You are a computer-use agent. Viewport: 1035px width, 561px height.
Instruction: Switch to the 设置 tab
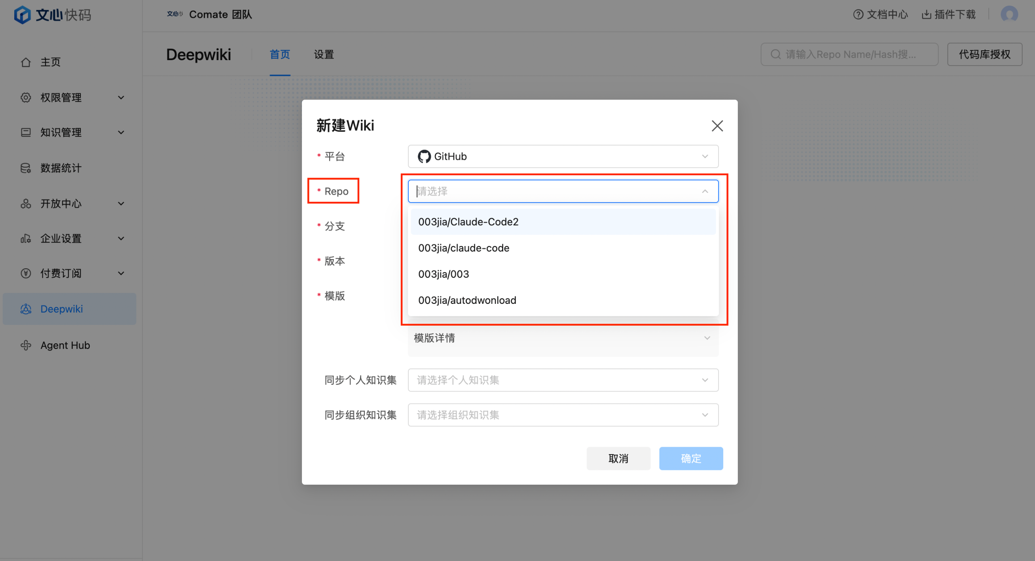point(324,55)
